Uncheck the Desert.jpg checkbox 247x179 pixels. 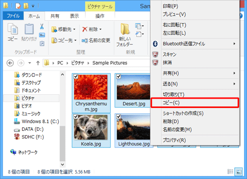[x=119, y=76]
